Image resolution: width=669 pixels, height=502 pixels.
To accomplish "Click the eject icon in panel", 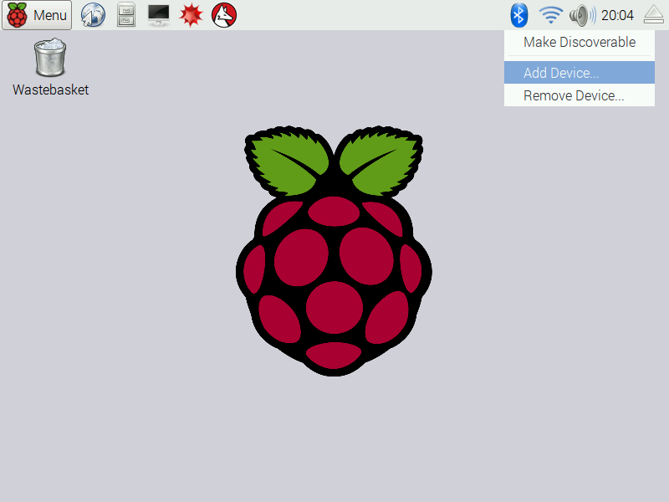I will [654, 15].
